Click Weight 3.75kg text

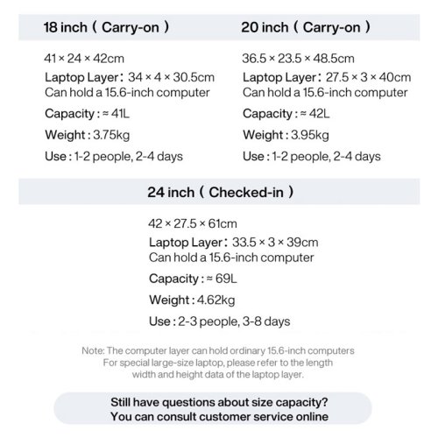coord(87,135)
